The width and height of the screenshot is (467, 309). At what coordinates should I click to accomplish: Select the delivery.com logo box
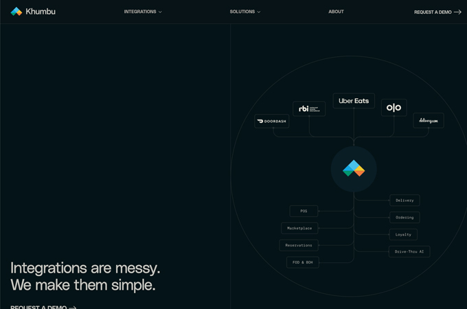[x=429, y=121]
